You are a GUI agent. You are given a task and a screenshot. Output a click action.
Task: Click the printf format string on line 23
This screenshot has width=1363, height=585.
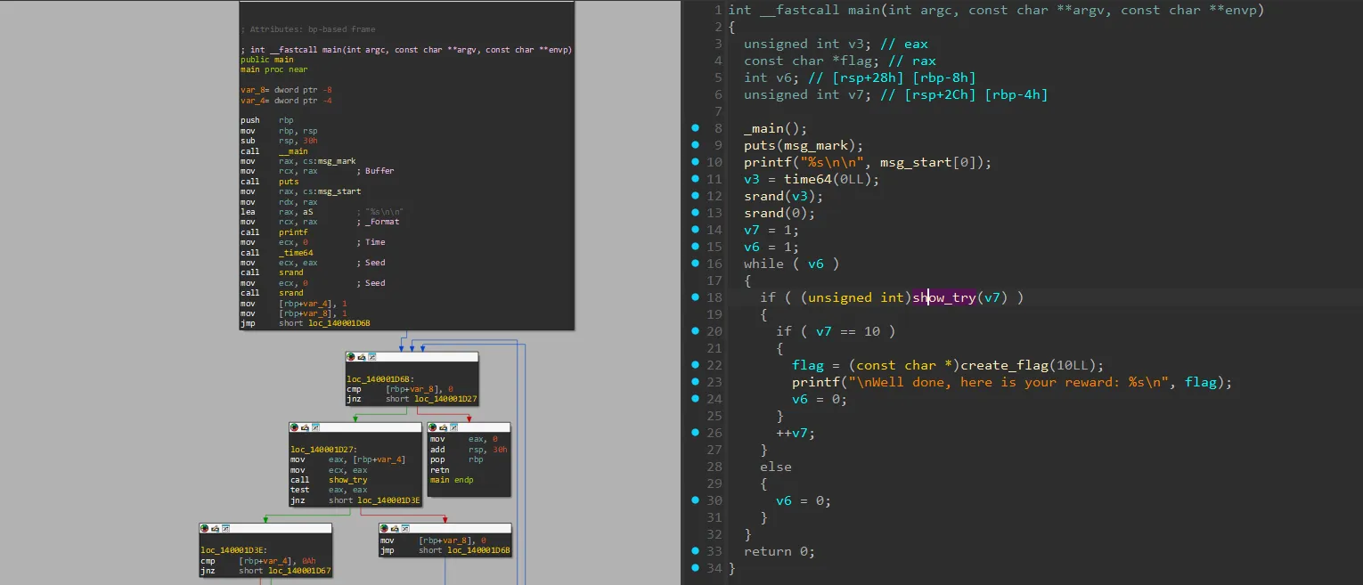[1010, 382]
